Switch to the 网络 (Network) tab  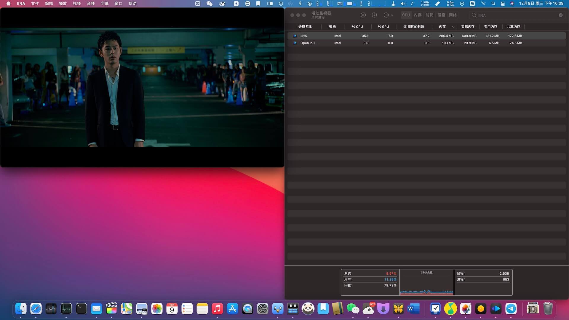click(x=453, y=15)
